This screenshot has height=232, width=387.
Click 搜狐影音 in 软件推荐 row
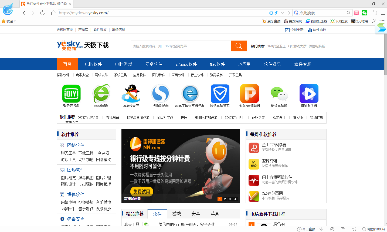113,117
